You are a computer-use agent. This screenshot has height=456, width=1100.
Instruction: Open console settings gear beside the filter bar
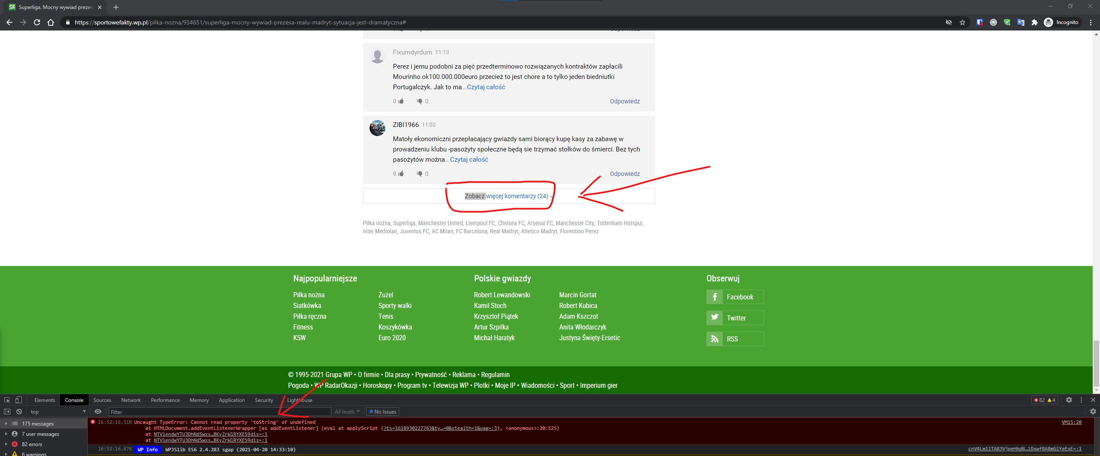[x=1093, y=411]
